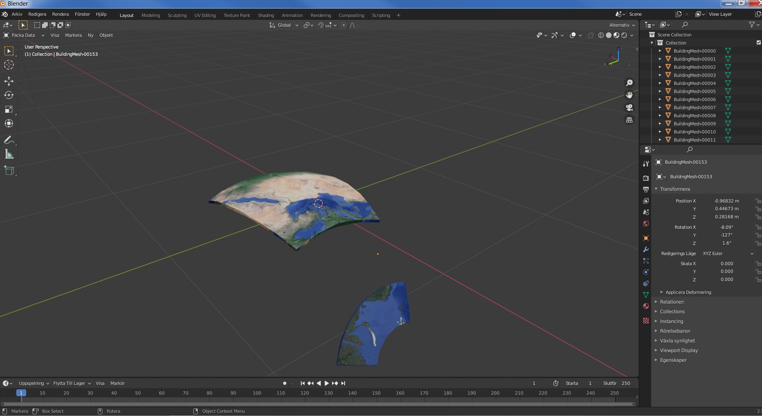This screenshot has height=416, width=762.
Task: Toggle auto keying record button
Action: tap(285, 383)
